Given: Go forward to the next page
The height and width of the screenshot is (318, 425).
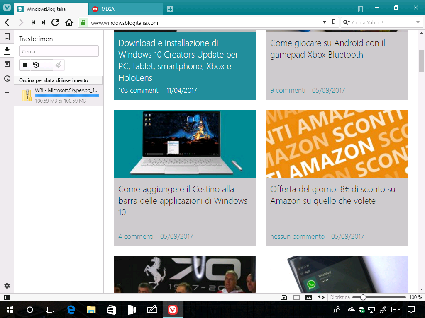Looking at the screenshot, I should pos(21,22).
